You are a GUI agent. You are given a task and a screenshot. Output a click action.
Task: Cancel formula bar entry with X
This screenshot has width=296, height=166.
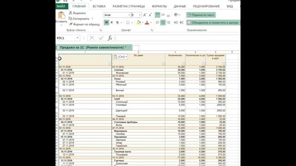pyautogui.click(x=92, y=38)
